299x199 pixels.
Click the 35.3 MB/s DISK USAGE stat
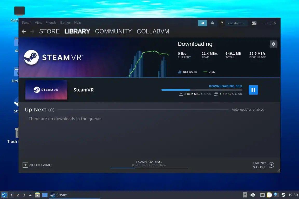pyautogui.click(x=257, y=55)
